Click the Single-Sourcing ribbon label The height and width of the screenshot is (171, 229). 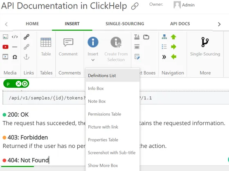point(205,54)
